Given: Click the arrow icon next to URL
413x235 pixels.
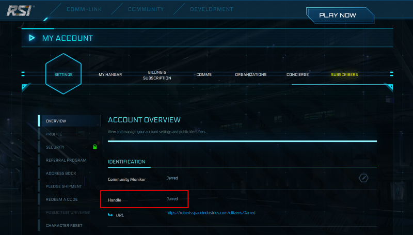Looking at the screenshot, I should 110,214.
